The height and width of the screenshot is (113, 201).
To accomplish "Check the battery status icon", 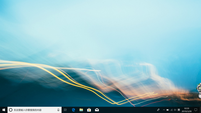I will (x=168, y=110).
